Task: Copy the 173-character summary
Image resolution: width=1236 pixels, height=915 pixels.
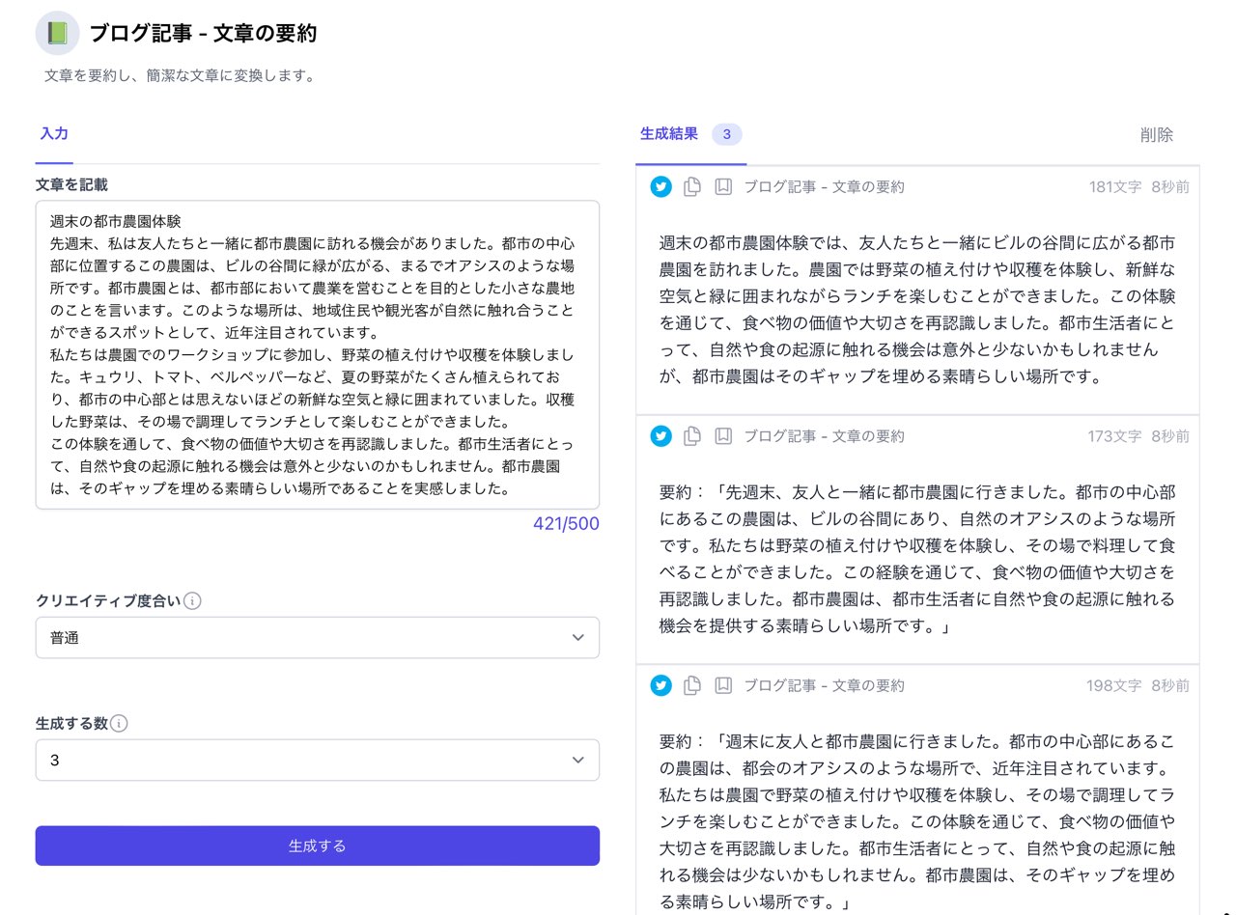Action: point(691,436)
